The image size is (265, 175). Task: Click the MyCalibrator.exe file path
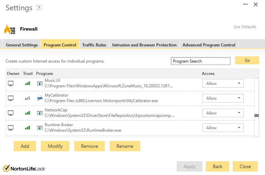[101, 101]
